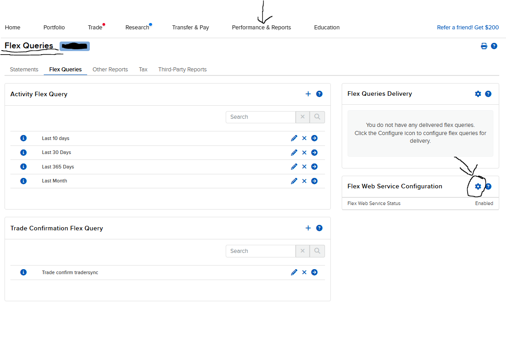This screenshot has width=506, height=341.
Task: Submit the Trade Confirmation query search
Action: [317, 251]
